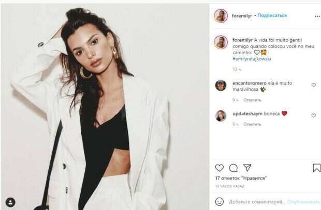
Task: View the 17 отметок "Нравится" likes list
Action: (x=241, y=179)
